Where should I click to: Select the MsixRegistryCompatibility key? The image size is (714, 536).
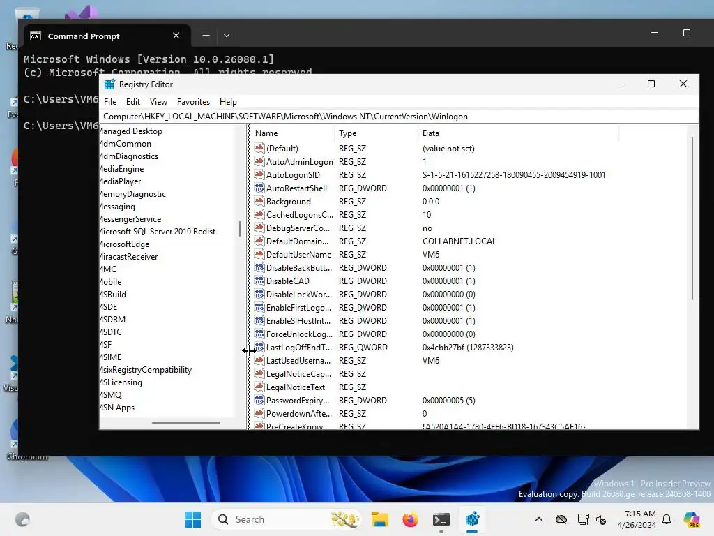(145, 370)
